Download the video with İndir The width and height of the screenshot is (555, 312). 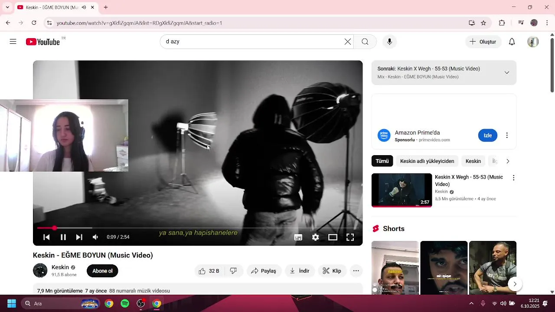click(300, 271)
